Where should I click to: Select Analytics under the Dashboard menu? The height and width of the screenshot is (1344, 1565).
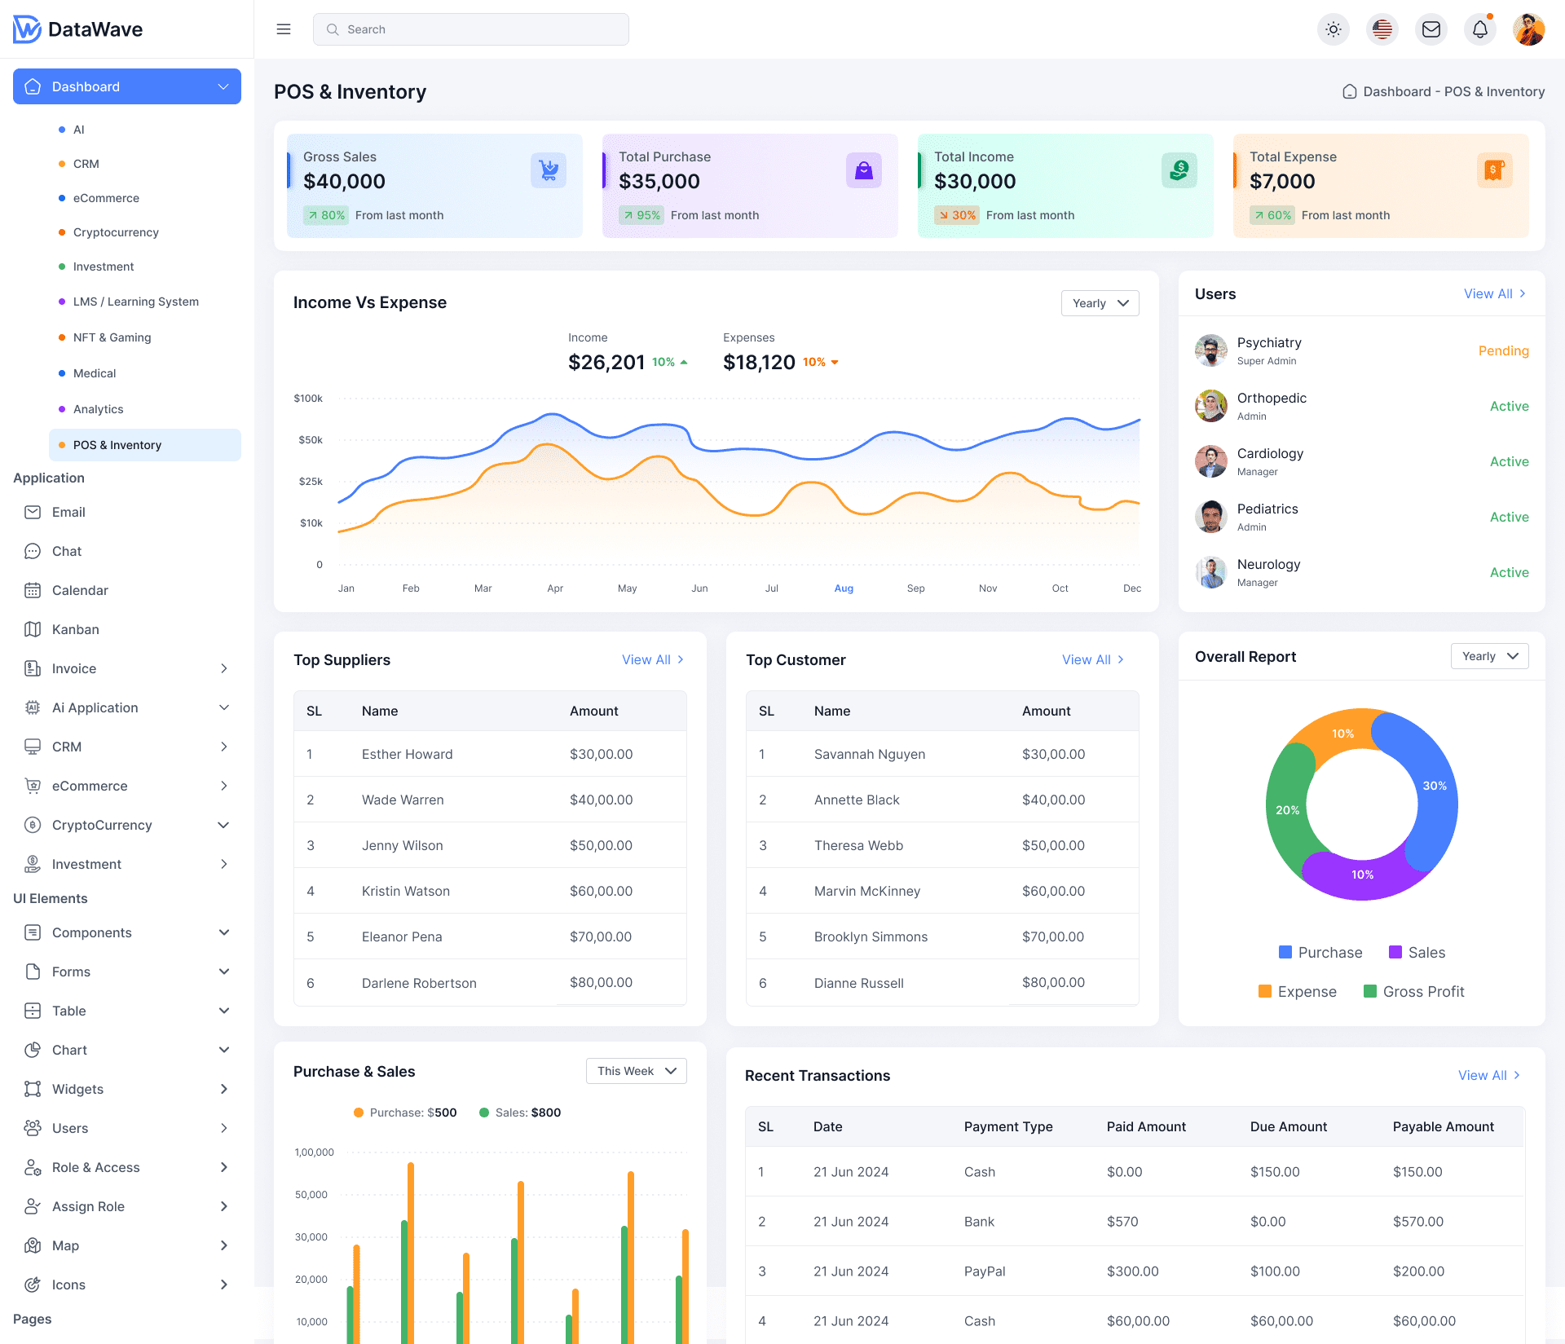coord(98,409)
